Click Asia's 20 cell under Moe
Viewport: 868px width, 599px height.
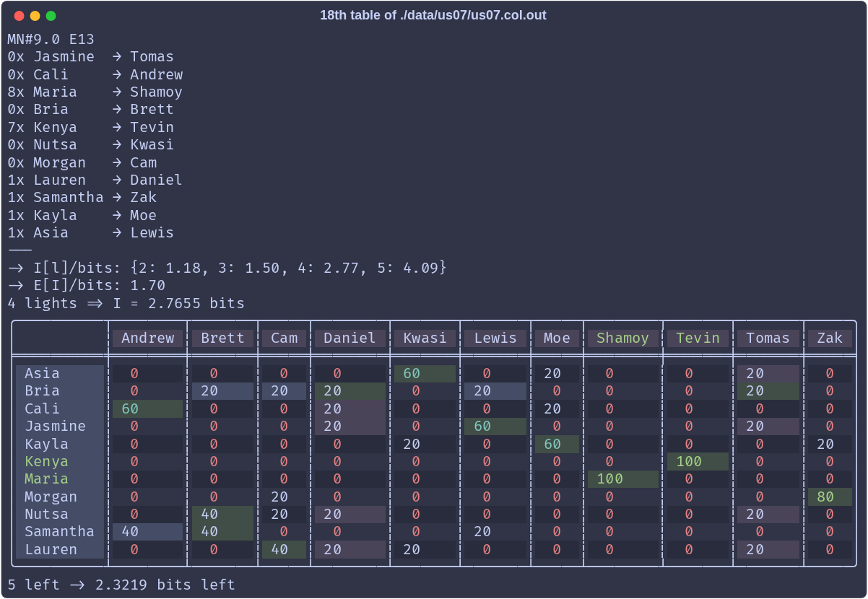click(x=557, y=373)
